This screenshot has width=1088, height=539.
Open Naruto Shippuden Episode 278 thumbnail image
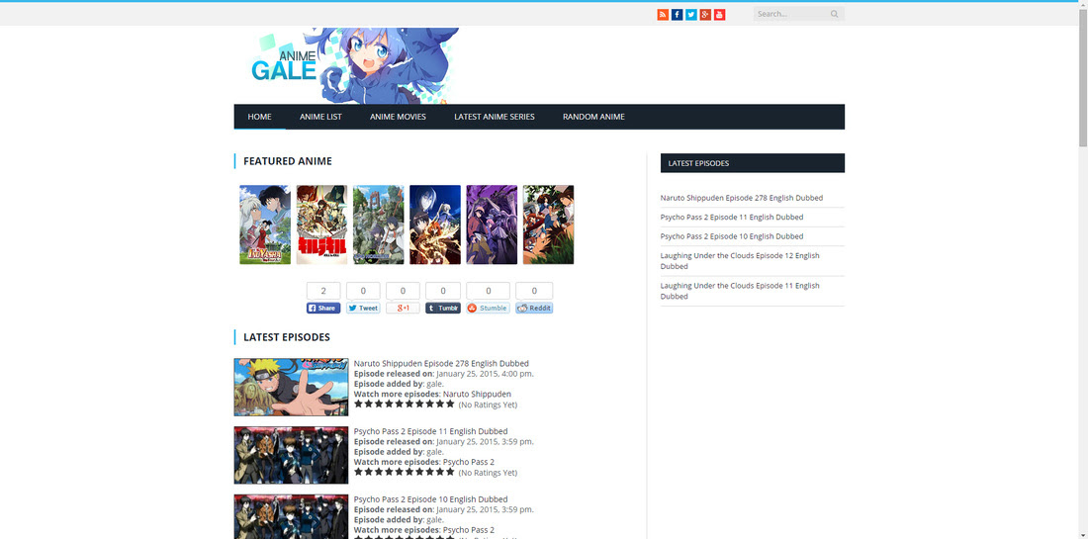click(291, 387)
